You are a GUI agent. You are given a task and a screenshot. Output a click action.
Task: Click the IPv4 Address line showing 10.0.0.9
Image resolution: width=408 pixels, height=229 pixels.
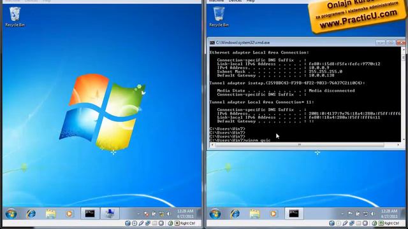point(273,68)
